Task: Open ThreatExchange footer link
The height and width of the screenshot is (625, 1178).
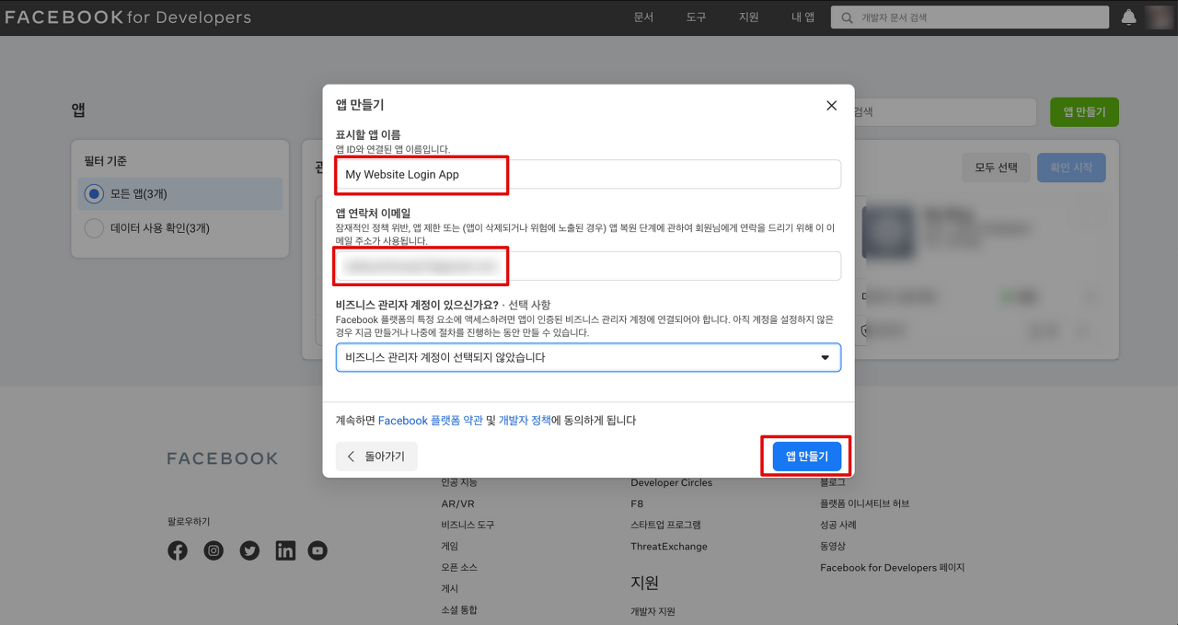Action: pyautogui.click(x=669, y=546)
